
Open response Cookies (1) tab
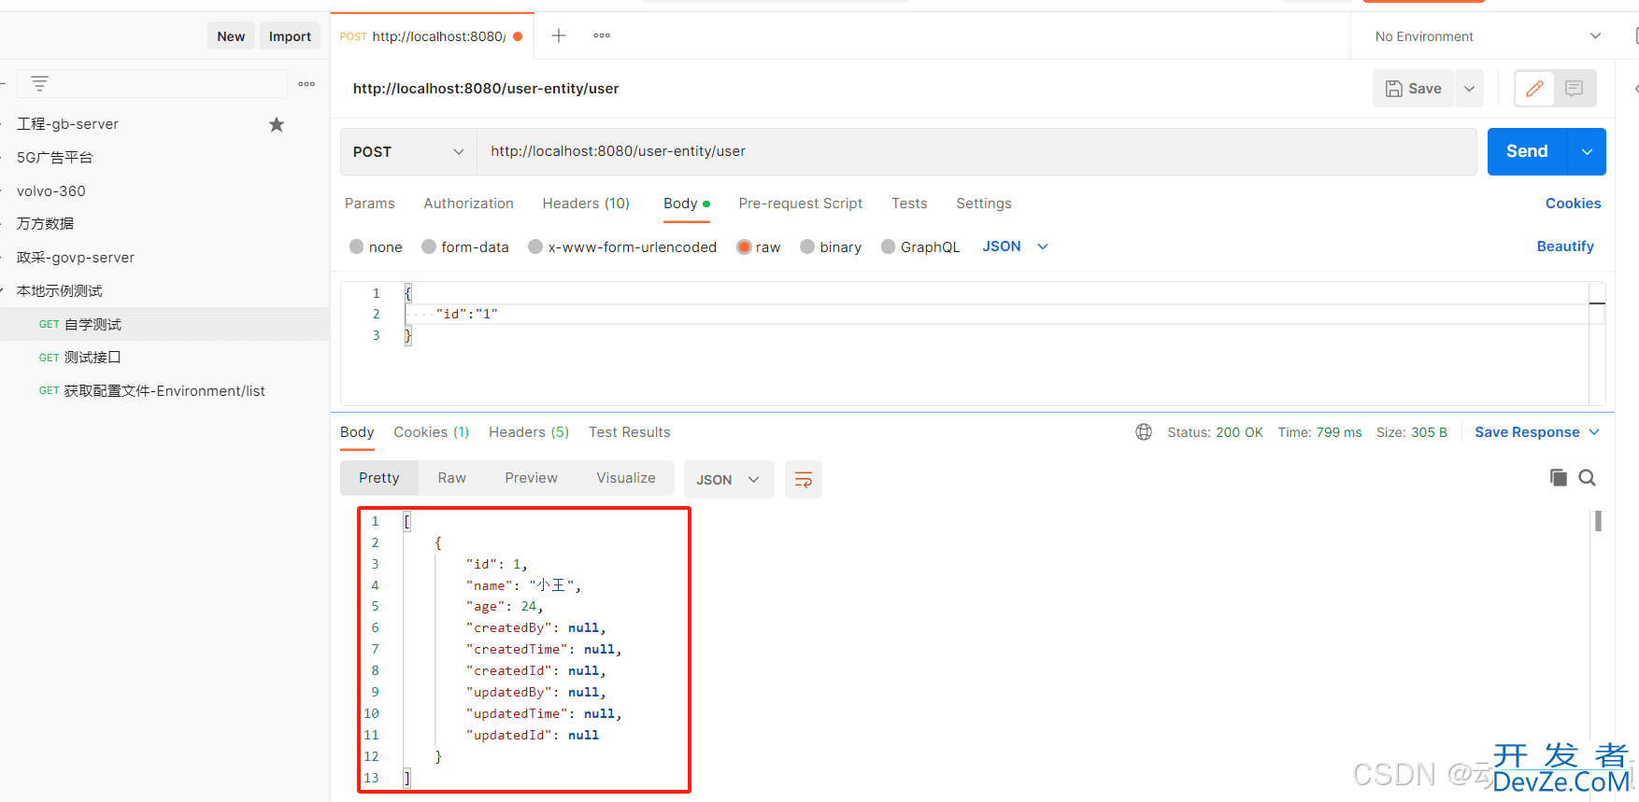(x=432, y=431)
